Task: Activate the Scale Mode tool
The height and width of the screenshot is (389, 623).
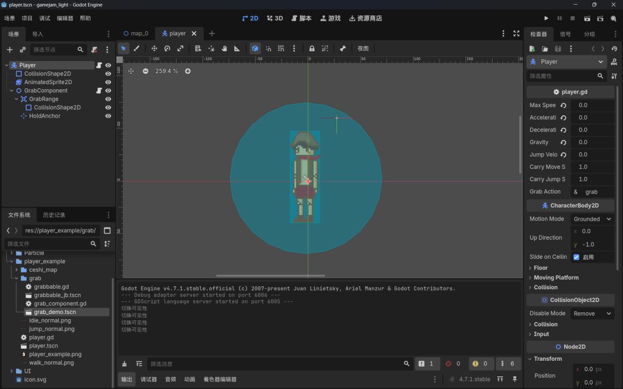Action: tap(181, 48)
